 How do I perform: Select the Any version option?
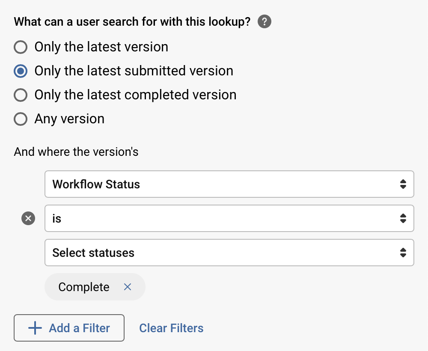[x=20, y=119]
